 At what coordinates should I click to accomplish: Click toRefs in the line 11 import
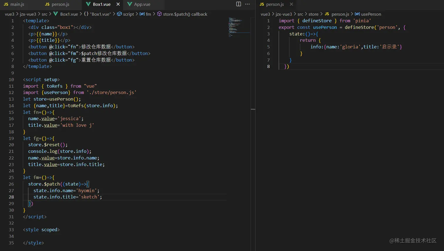click(x=54, y=86)
